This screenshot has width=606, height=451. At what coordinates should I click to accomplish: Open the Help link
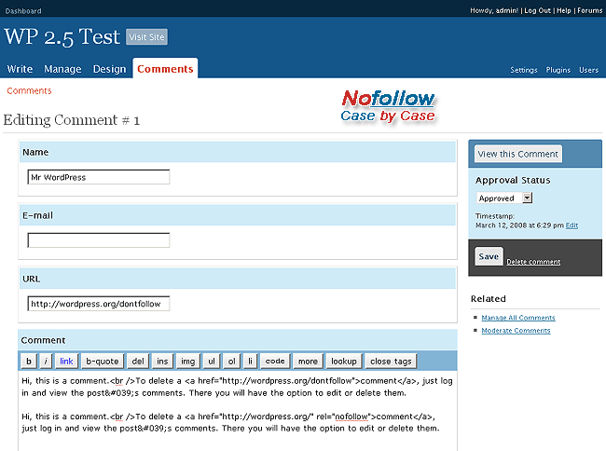point(563,10)
